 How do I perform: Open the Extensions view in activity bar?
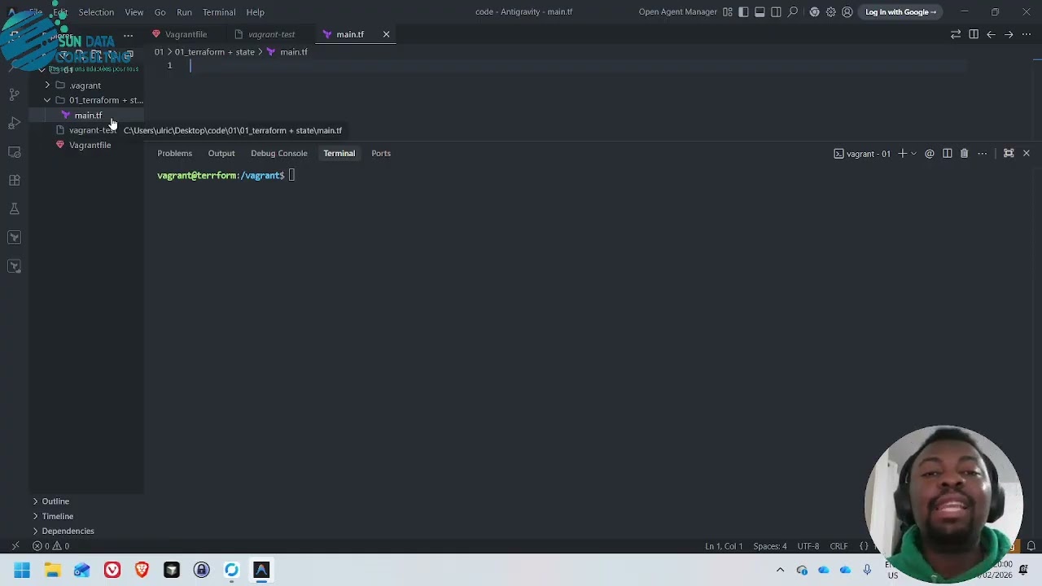14,181
